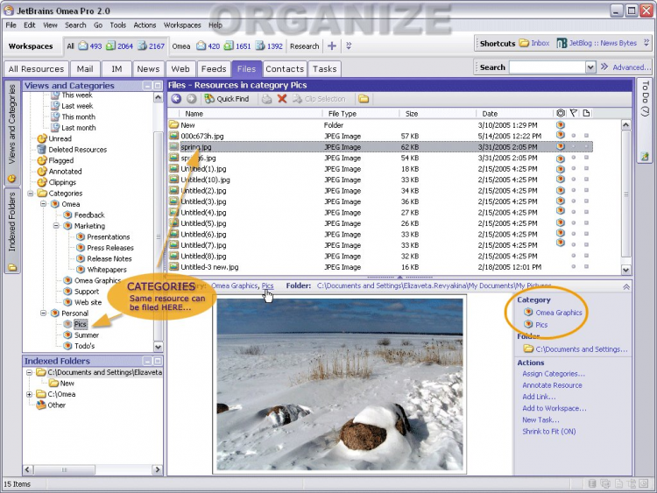Open the Tools menu
The width and height of the screenshot is (657, 493).
coord(117,25)
